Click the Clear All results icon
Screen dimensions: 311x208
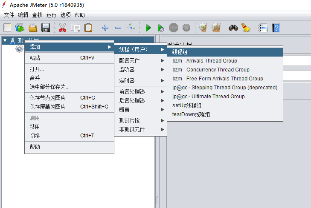click(x=216, y=28)
